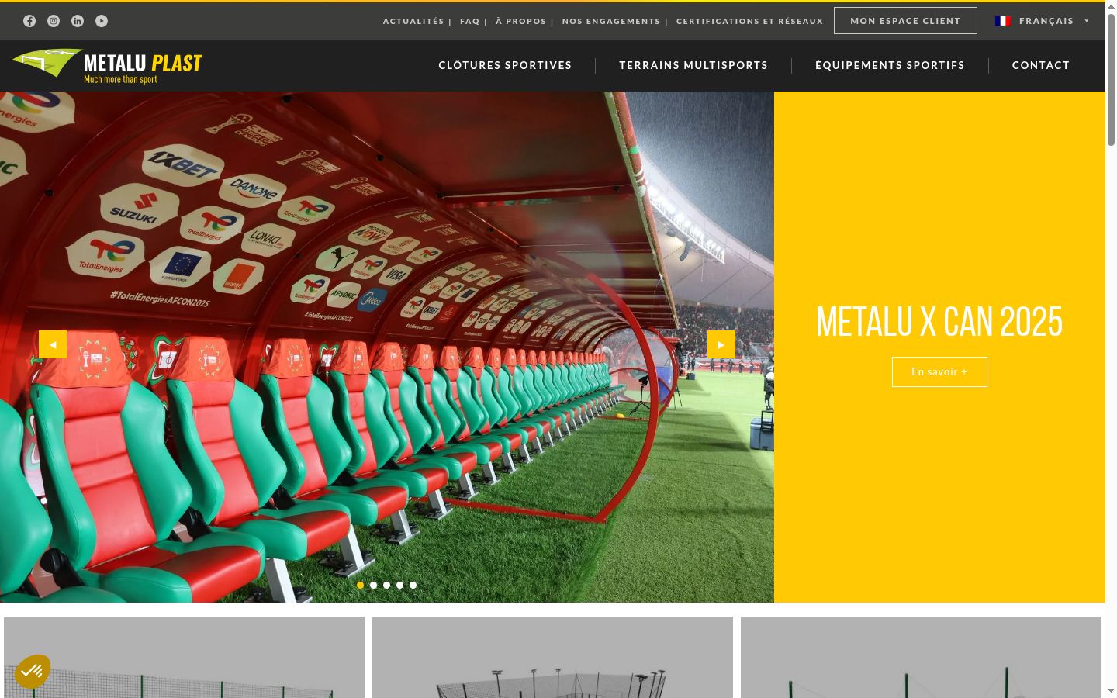
Task: Open the Terrains Multisports menu
Action: pos(693,65)
